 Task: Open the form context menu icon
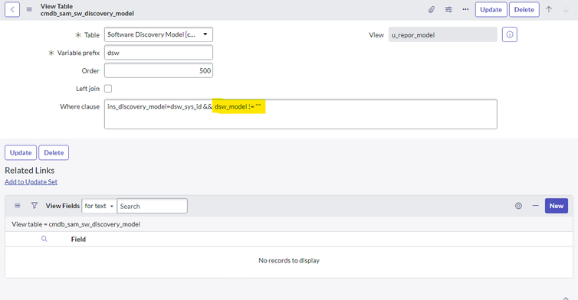[x=29, y=10]
